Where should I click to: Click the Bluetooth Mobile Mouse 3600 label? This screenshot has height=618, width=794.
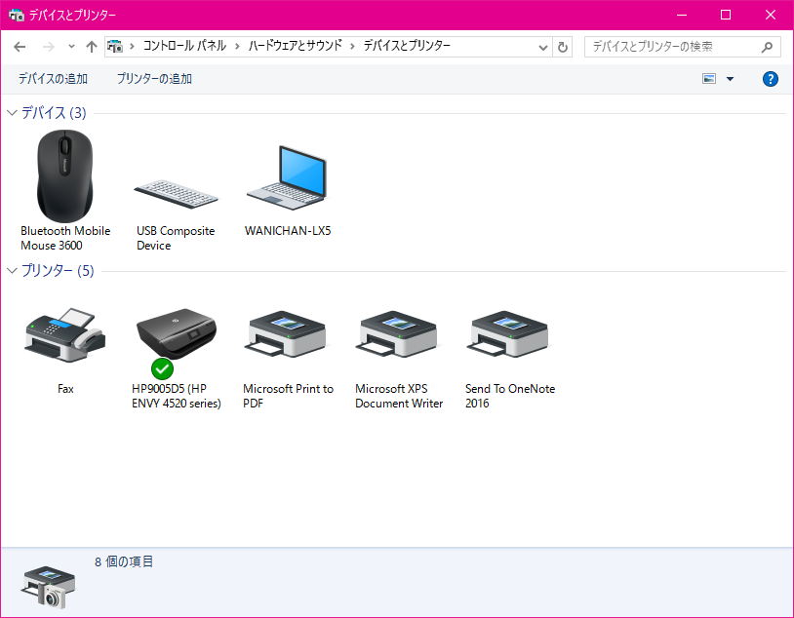click(65, 238)
